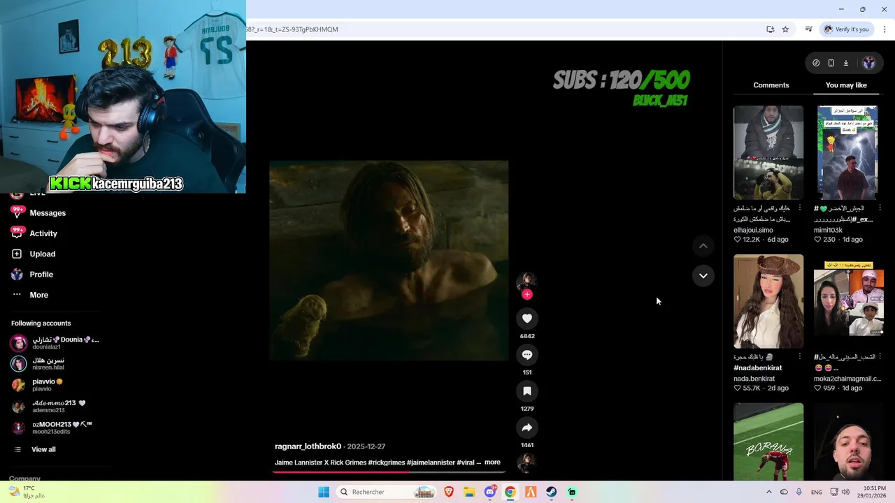Expand View all following accounts
This screenshot has height=503, width=895.
pyautogui.click(x=43, y=449)
